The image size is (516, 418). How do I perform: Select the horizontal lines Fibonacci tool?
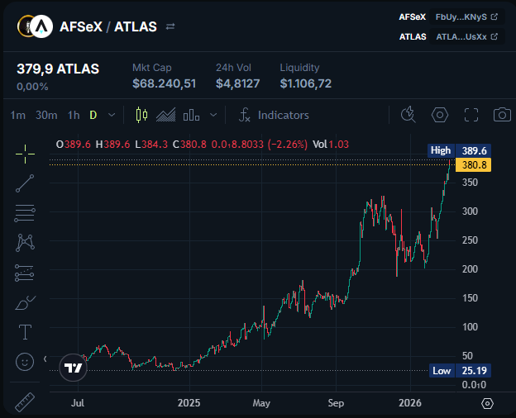coord(25,213)
